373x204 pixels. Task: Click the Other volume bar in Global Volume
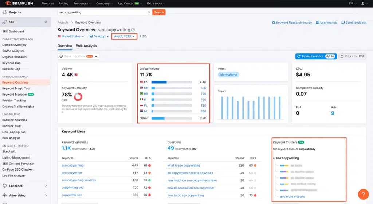pyautogui.click(x=172, y=118)
